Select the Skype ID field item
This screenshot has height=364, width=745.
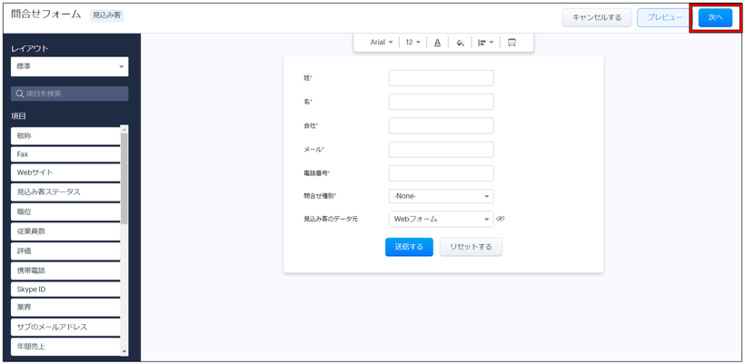pyautogui.click(x=65, y=290)
